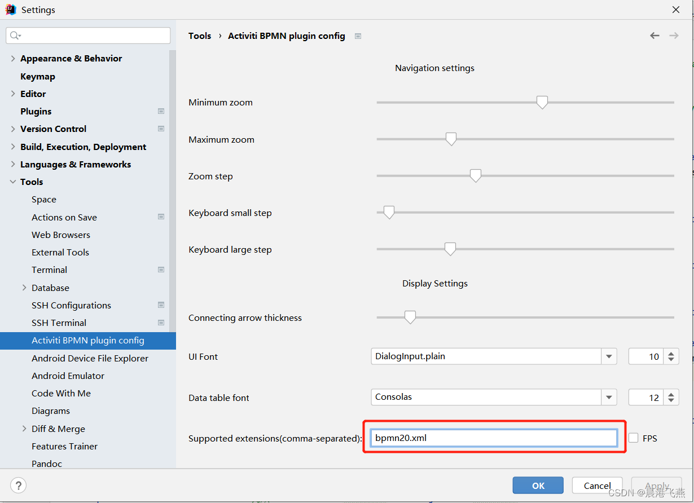
Task: Open the Terminal settings page
Action: (50, 270)
